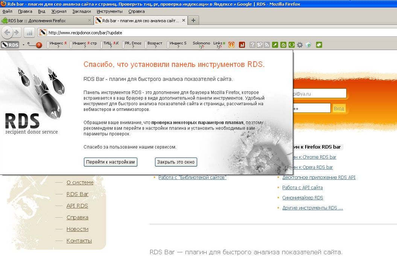
Task: Open Справка sidebar link
Action: click(x=78, y=217)
